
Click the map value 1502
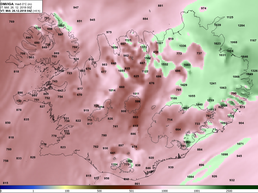(x=148, y=58)
